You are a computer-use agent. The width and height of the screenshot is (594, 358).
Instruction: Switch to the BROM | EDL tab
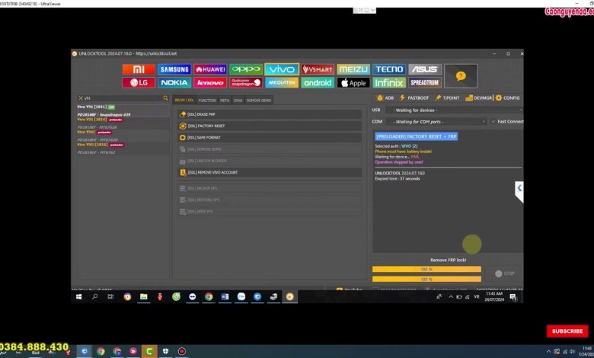(184, 101)
